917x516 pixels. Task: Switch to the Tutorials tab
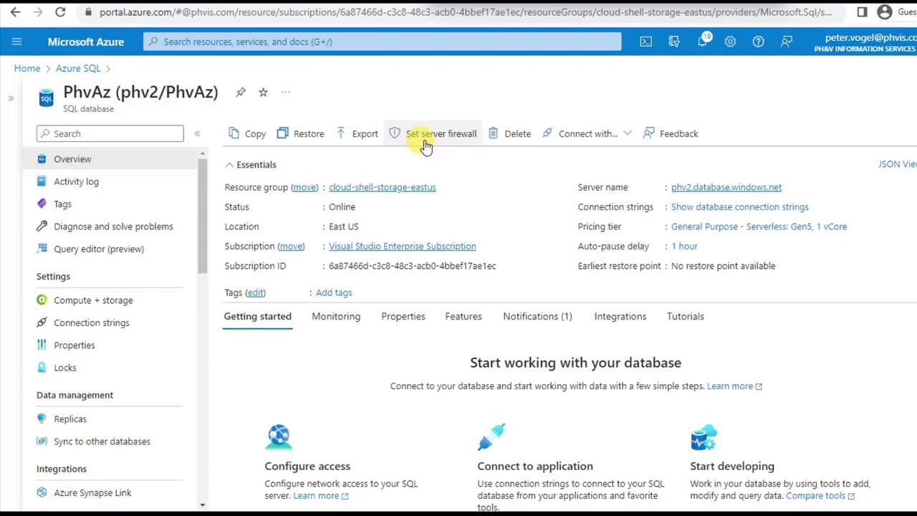click(x=686, y=316)
